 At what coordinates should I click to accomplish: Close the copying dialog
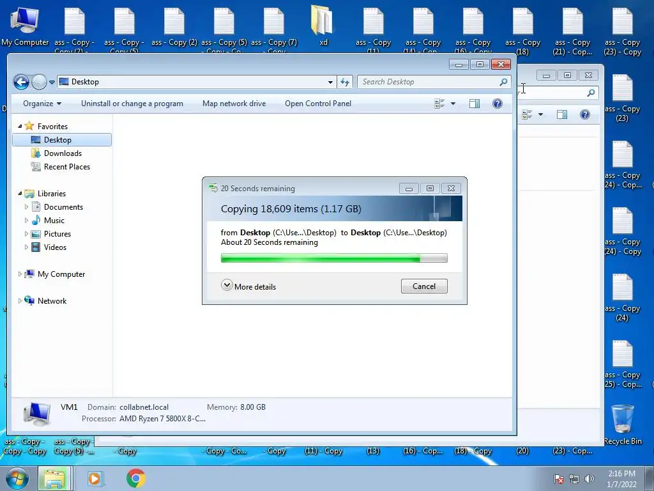coord(452,189)
